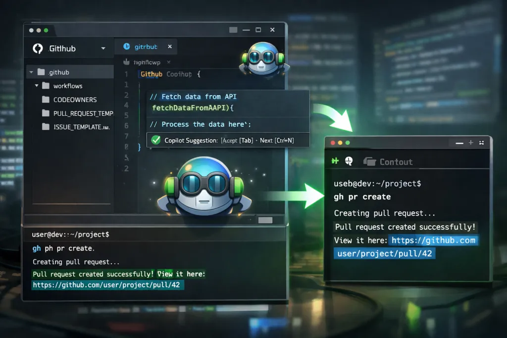Viewport: 507px width, 338px height.
Task: Click Next [Ctrl+N] in the suggestion bar
Action: (277, 141)
